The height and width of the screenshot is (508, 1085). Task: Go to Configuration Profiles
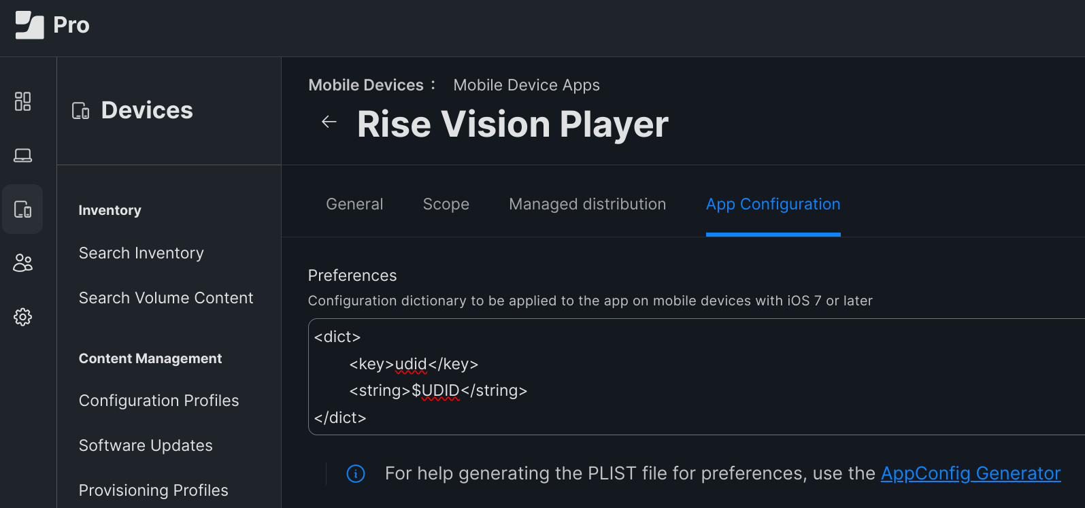point(159,401)
